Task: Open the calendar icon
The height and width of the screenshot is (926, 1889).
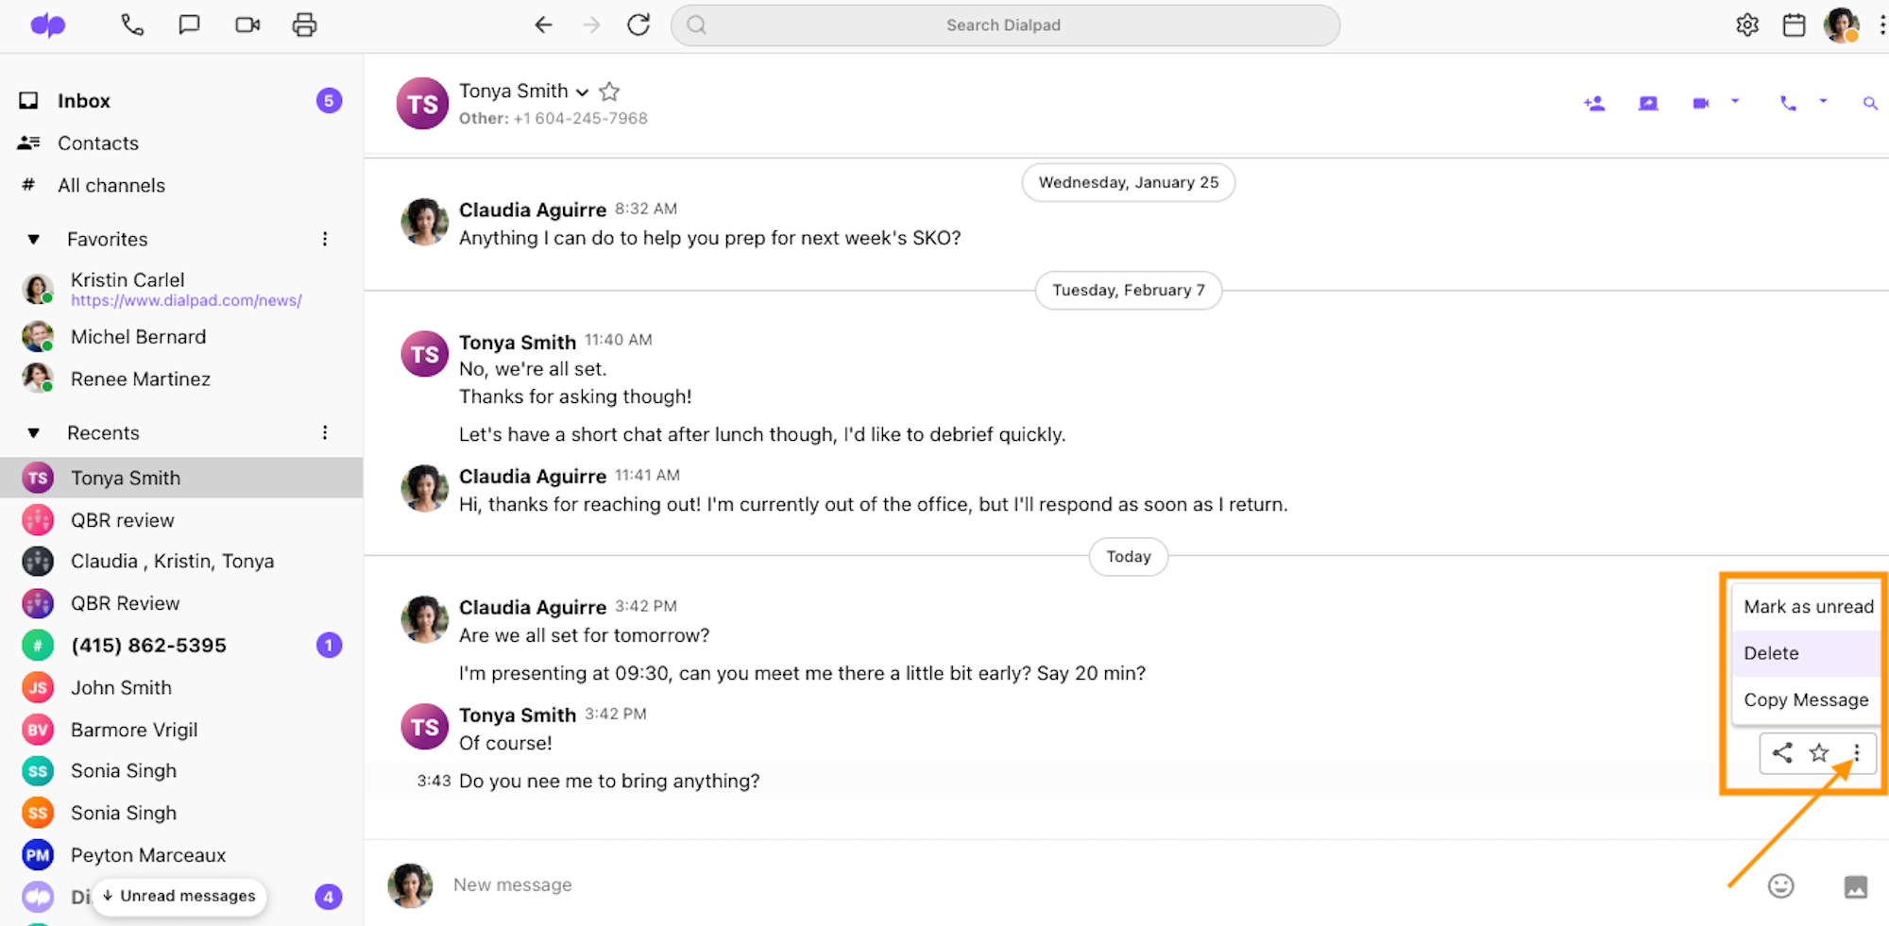Action: click(1794, 25)
